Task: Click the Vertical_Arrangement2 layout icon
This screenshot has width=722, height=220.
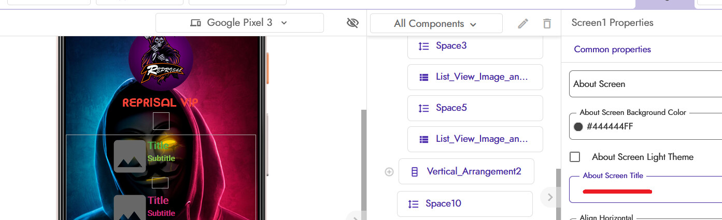Action: (x=414, y=172)
